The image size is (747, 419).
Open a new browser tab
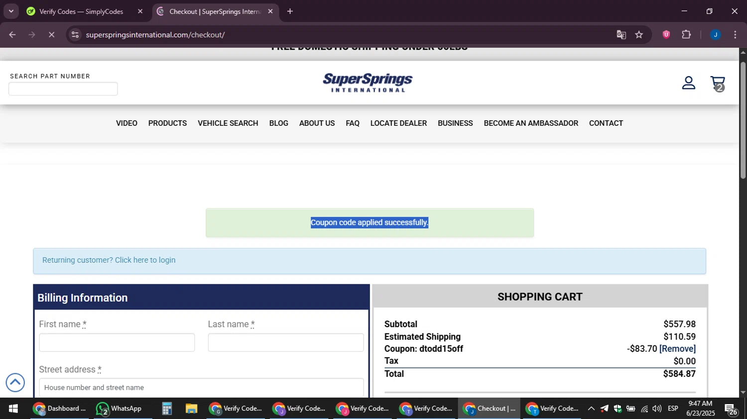(290, 11)
